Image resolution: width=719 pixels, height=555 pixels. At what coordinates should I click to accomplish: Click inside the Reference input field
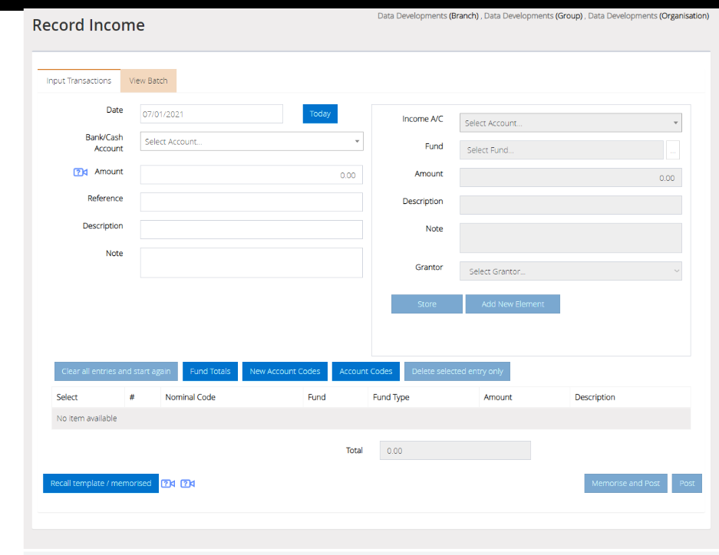coord(251,202)
